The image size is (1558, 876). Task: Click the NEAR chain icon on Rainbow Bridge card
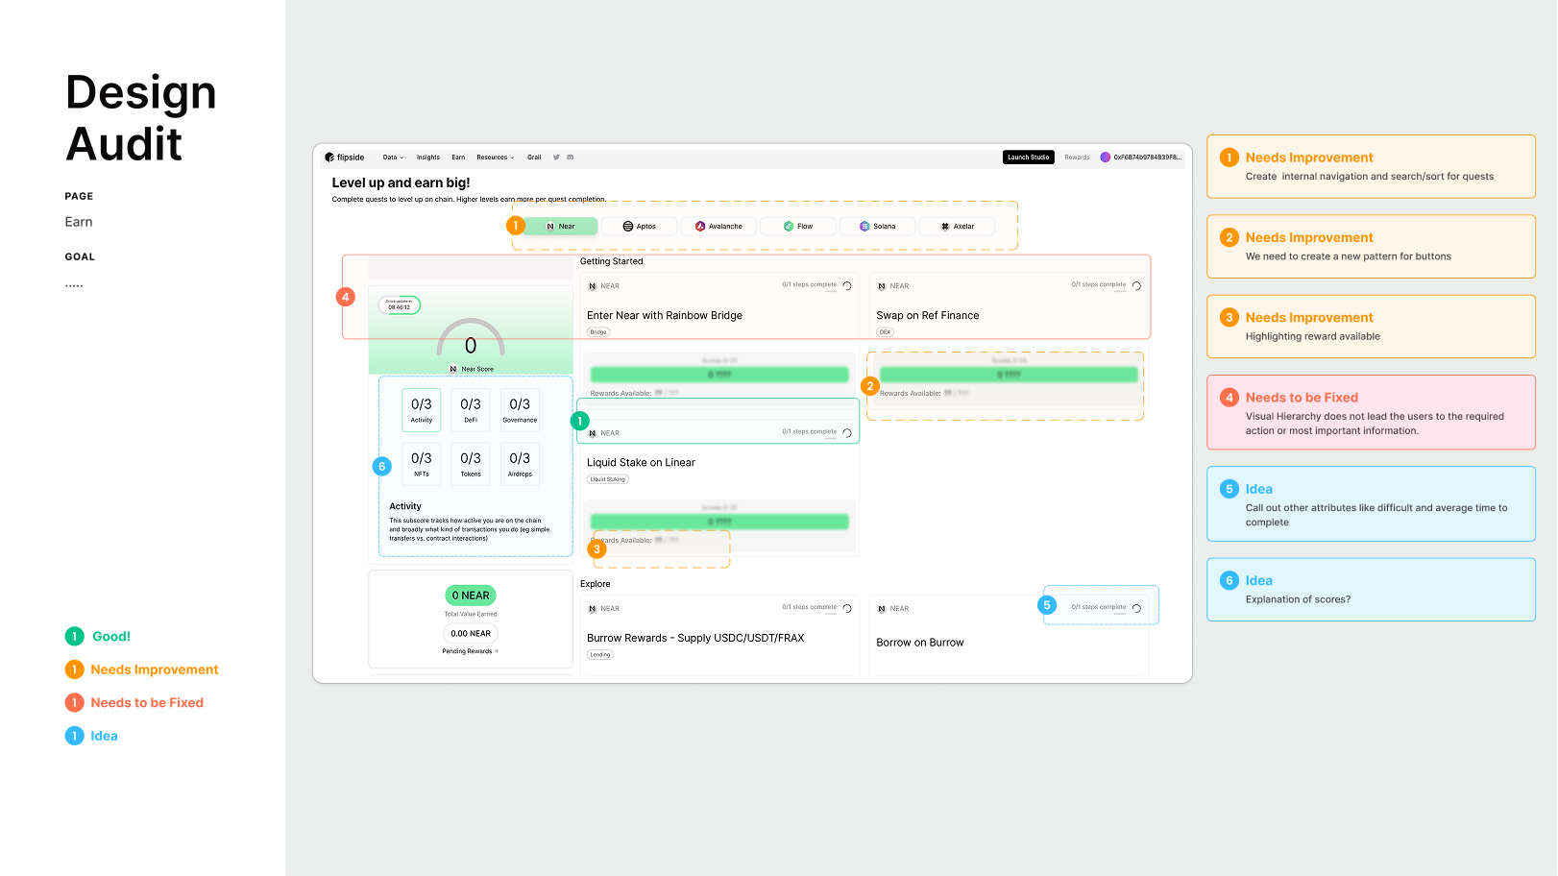tap(593, 286)
